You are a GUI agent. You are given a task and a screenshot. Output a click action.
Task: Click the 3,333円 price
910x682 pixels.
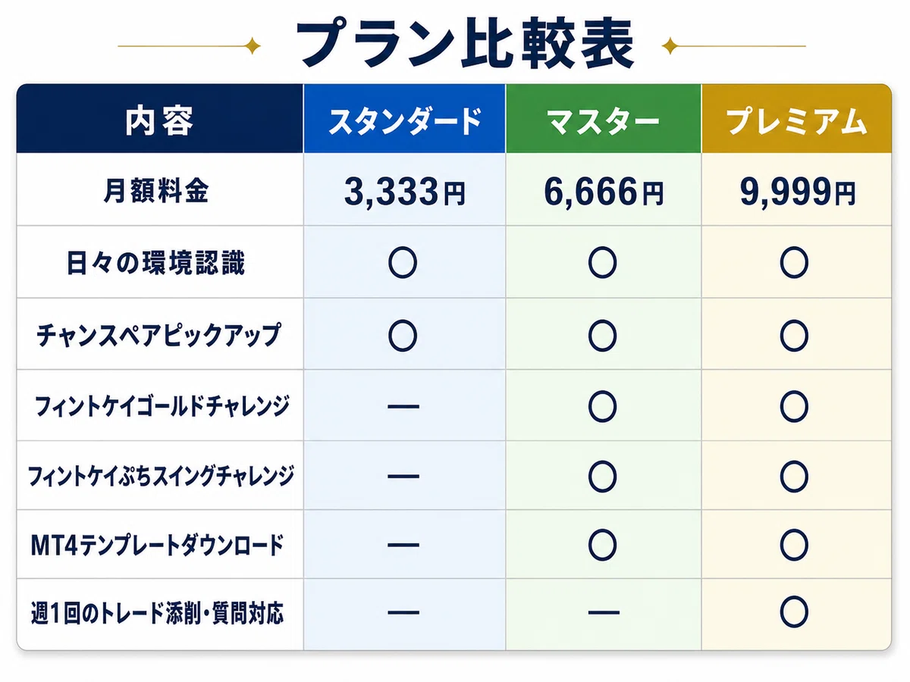(404, 192)
